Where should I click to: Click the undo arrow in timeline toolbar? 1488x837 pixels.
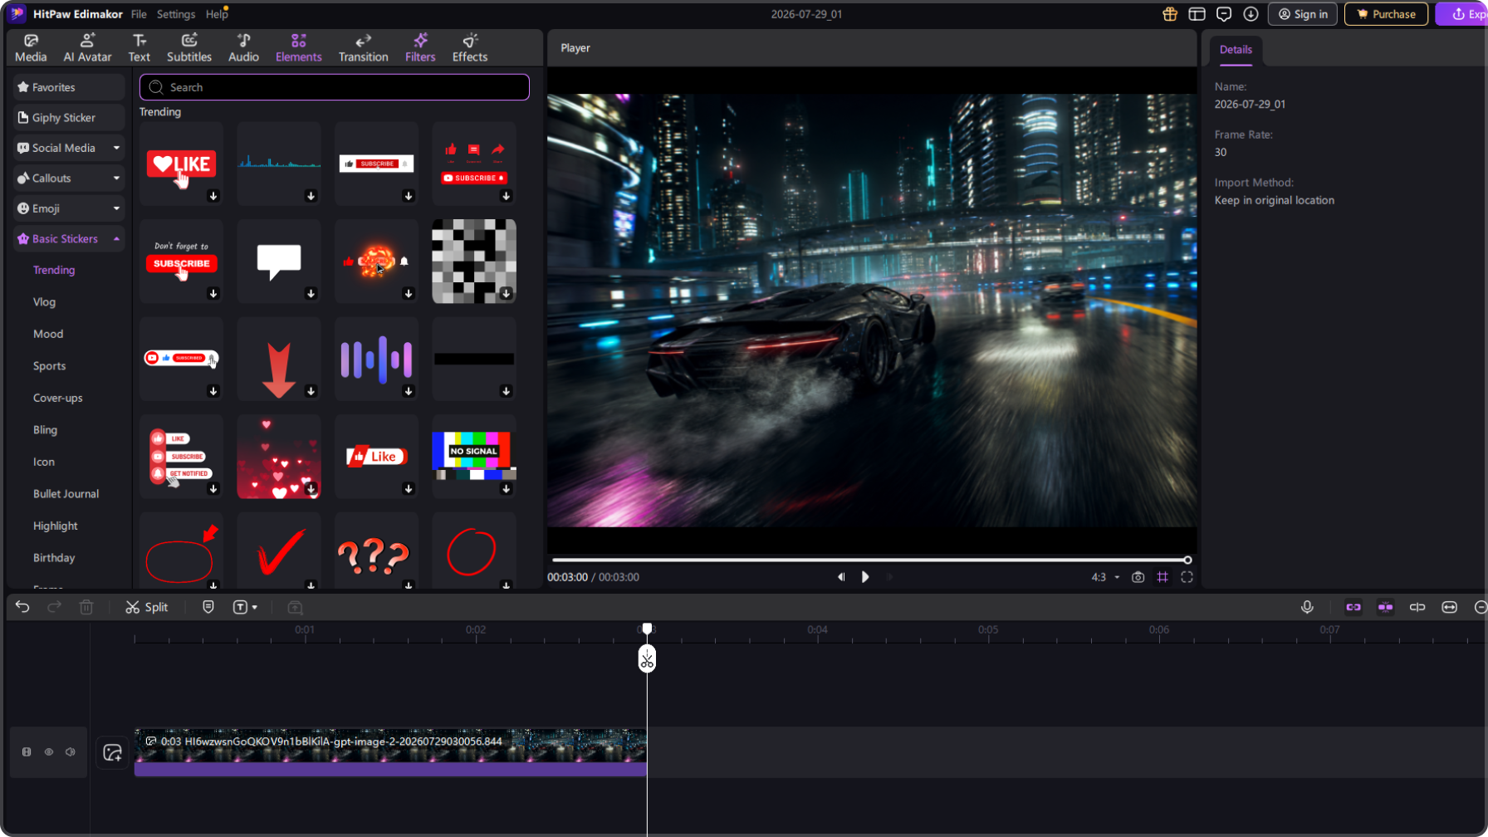coord(22,607)
